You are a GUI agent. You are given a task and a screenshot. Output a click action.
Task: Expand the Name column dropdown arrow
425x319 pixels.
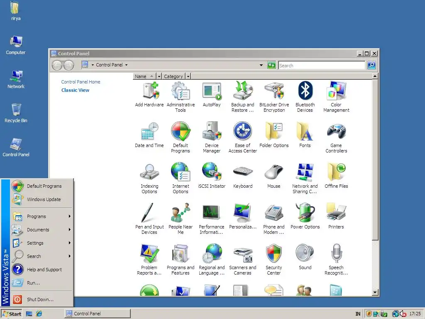159,76
